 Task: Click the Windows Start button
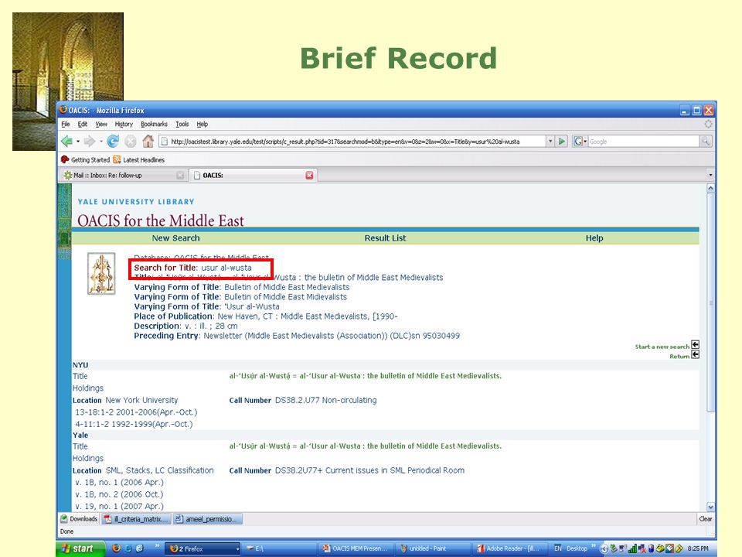coord(80,548)
